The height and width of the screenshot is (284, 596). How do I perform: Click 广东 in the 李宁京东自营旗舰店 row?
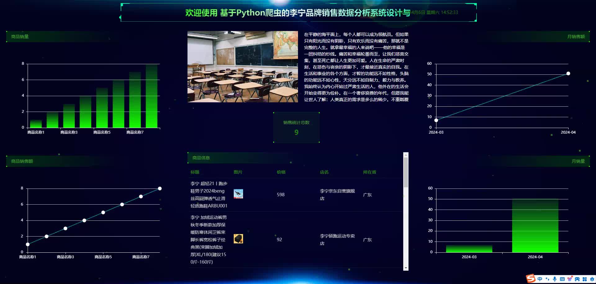[x=368, y=195]
